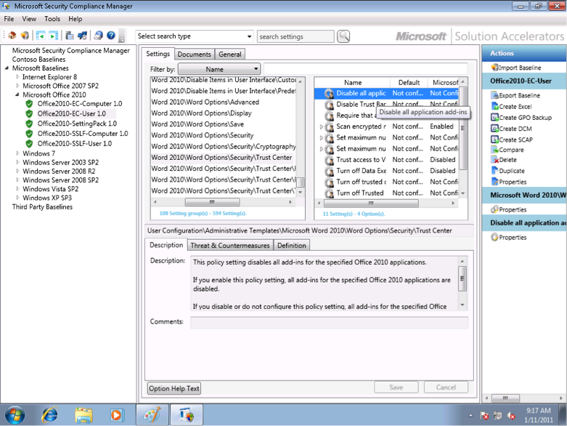
Task: Expand the Microsoft Office 2007 SP2 node
Action: pyautogui.click(x=17, y=86)
